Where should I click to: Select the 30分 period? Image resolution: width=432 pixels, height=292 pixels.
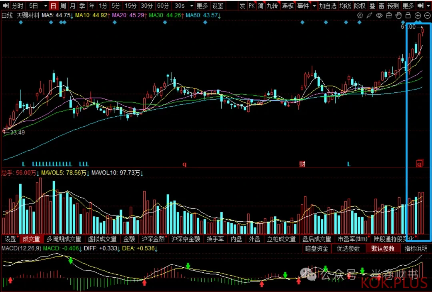tap(146, 6)
